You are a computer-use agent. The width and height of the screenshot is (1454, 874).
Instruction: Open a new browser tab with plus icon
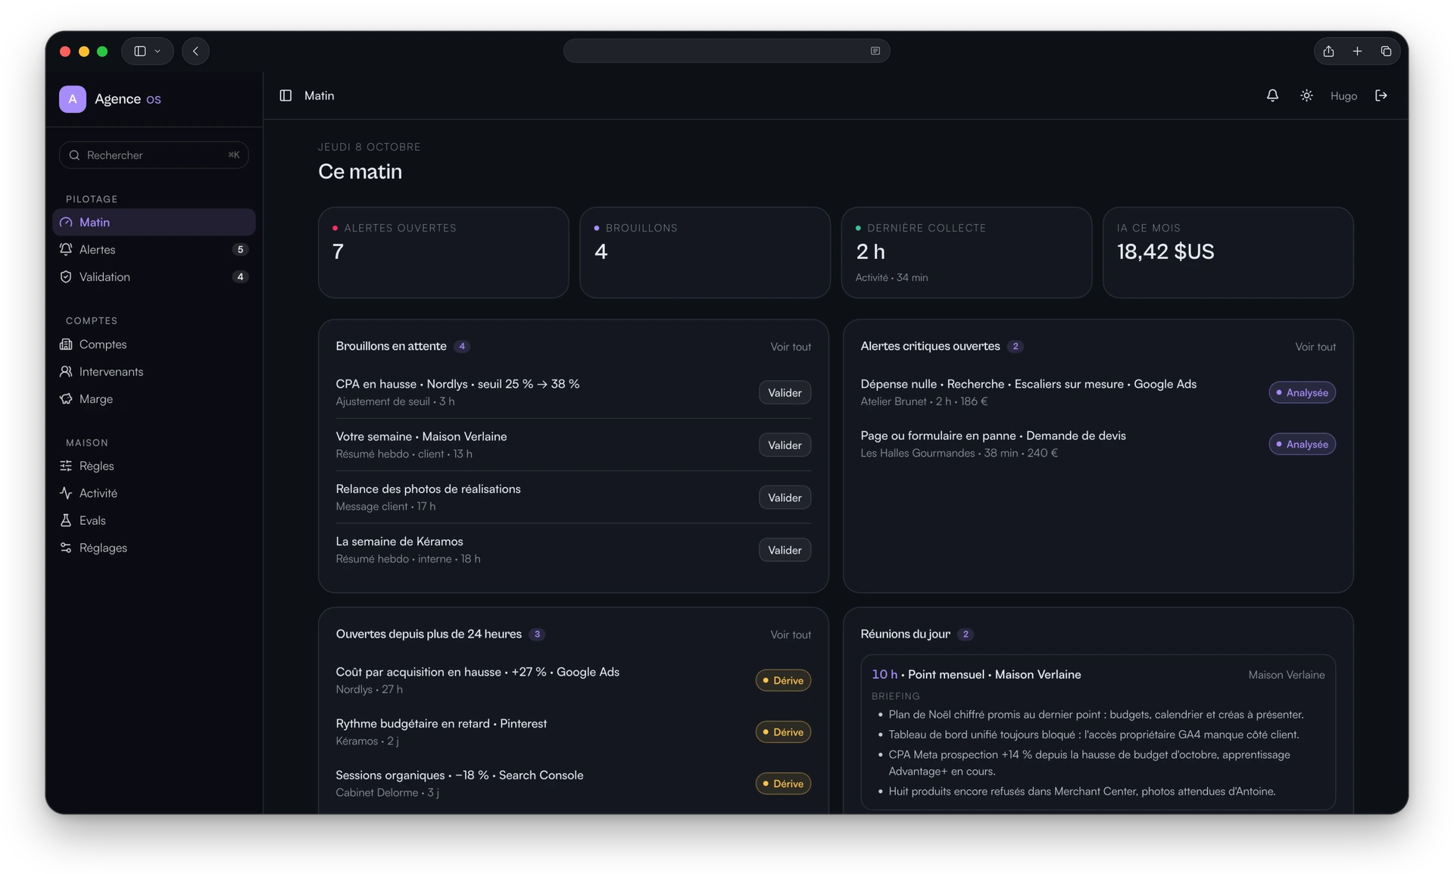[1357, 51]
